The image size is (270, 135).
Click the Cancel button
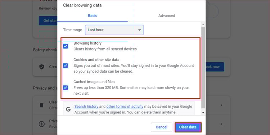[162, 127]
